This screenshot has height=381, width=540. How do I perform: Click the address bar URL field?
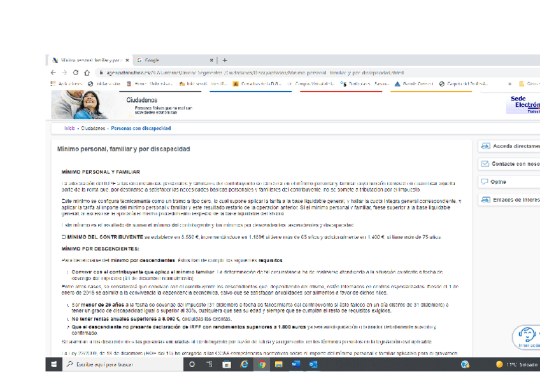(255, 73)
